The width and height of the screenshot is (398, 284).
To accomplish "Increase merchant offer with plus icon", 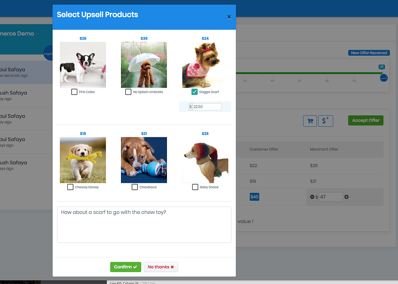I will tap(346, 197).
